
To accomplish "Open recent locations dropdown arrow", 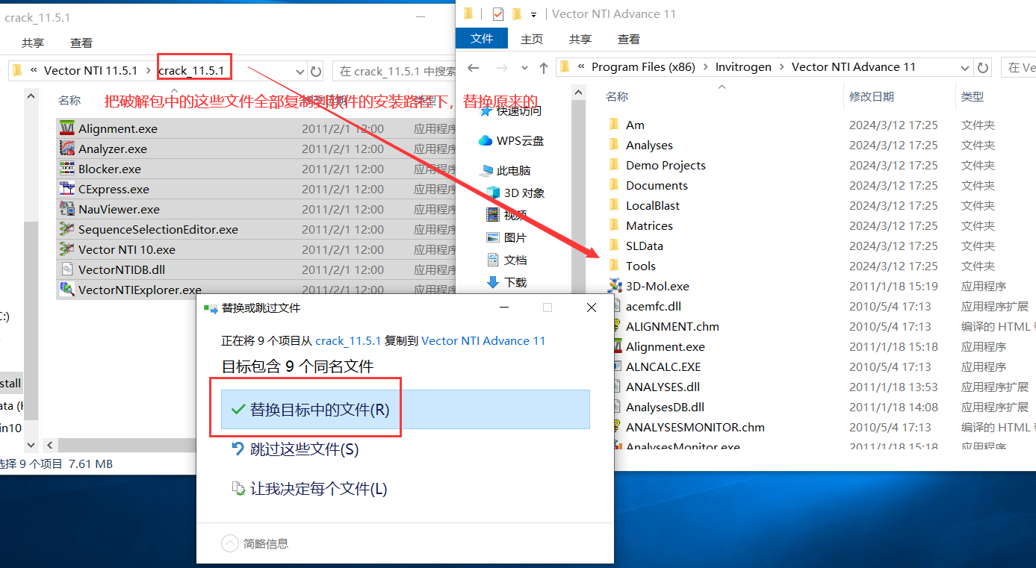I will [524, 67].
